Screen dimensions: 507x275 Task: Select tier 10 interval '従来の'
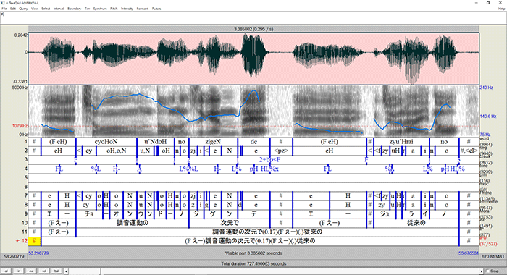point(416,223)
